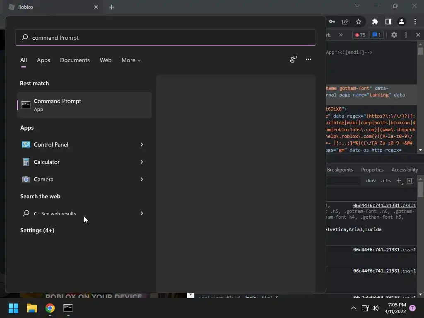Expand Calculator result chevron
This screenshot has width=424, height=318.
coord(142,162)
